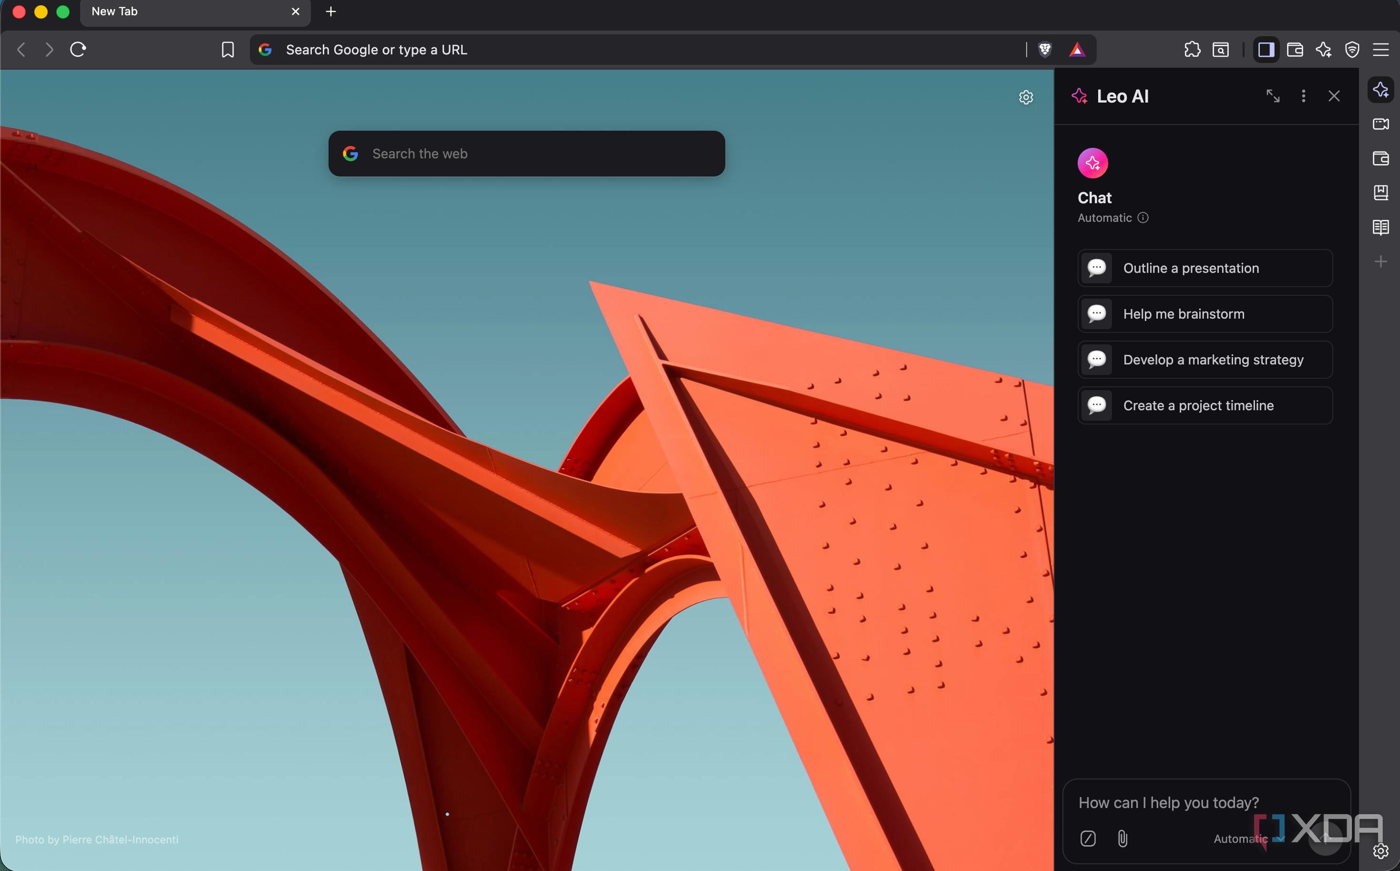Add new item to the sidebar

click(1380, 261)
